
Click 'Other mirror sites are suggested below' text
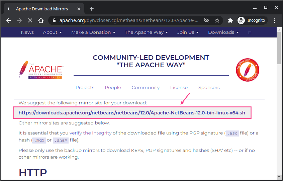coord(64,123)
